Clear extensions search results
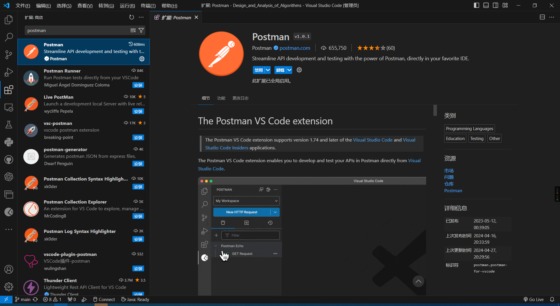Viewport: 560px width, 306px height. click(133, 30)
